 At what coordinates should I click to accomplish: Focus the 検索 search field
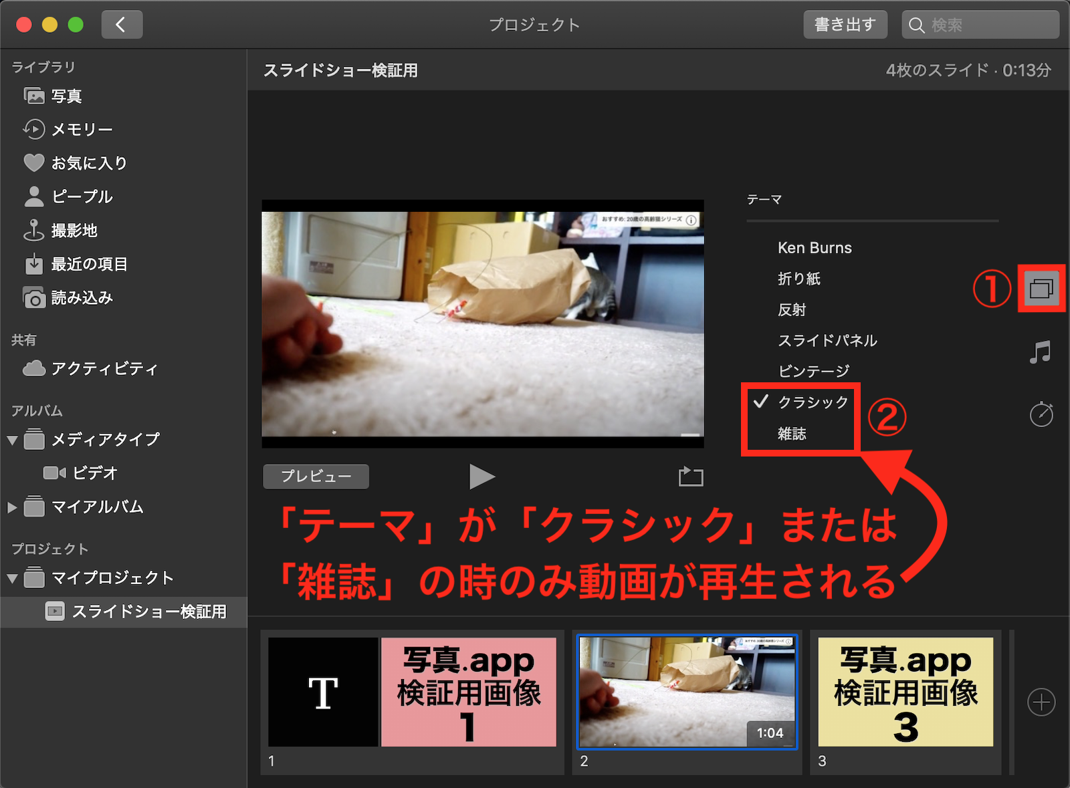tap(980, 25)
